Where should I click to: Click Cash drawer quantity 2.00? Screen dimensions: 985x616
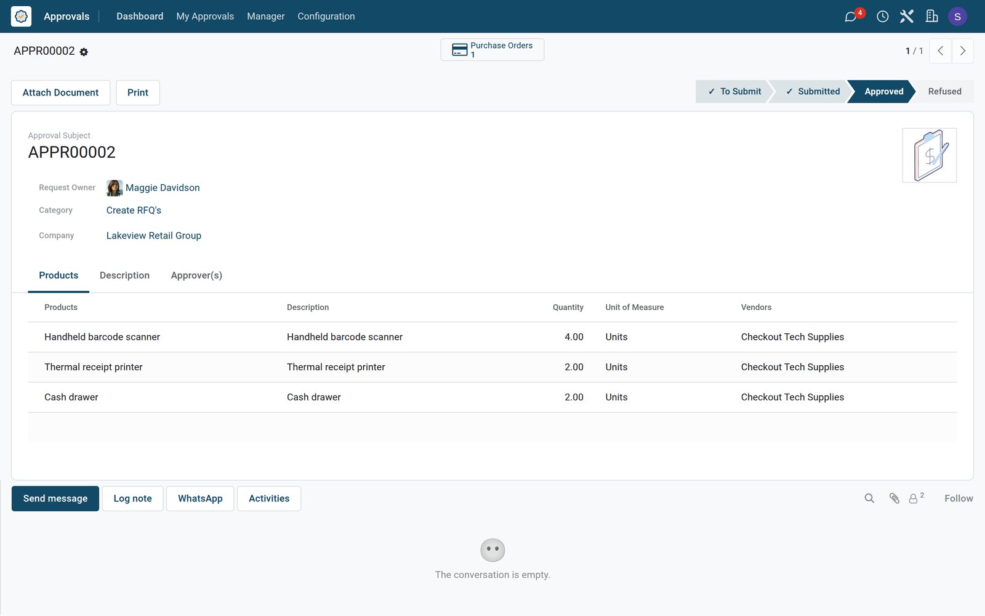pos(574,397)
